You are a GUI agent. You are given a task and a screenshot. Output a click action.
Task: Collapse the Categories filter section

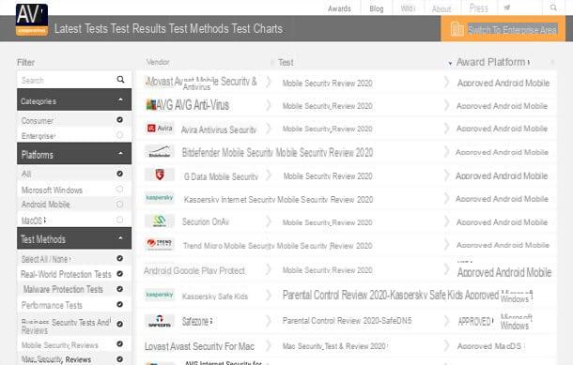(120, 99)
